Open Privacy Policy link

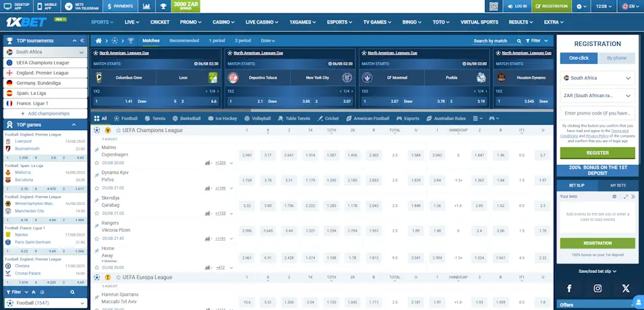[597, 136]
